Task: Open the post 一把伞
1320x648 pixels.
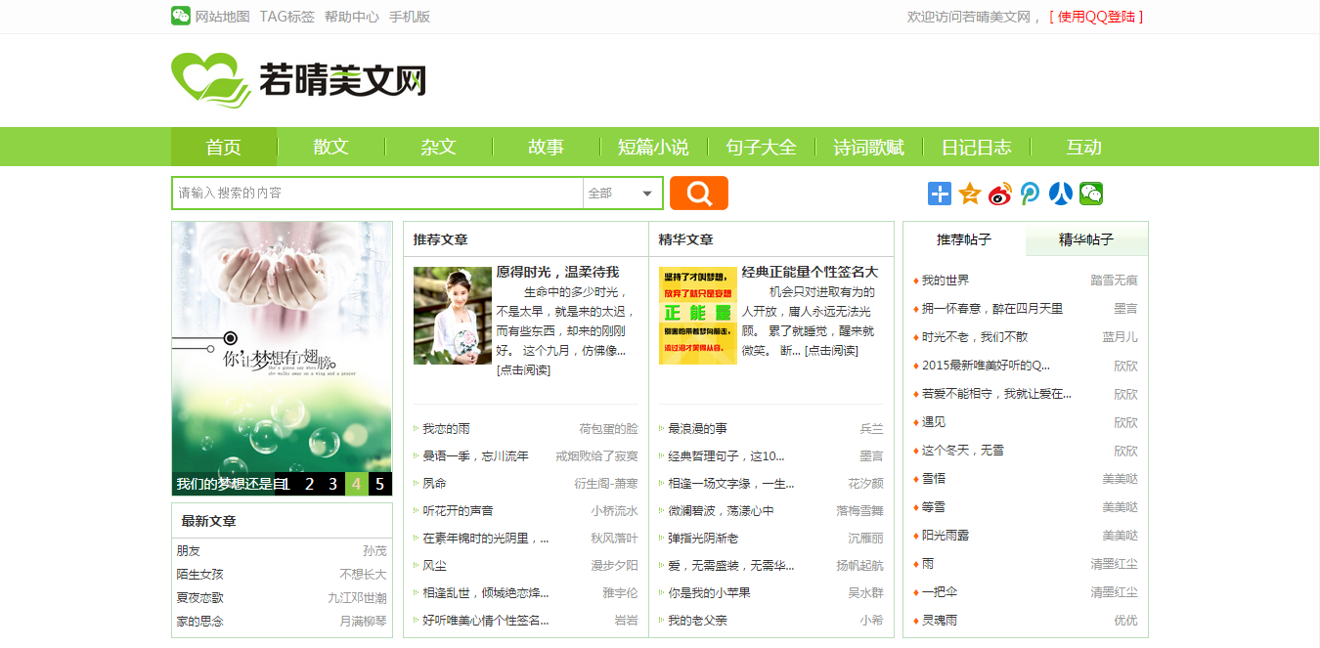Action: [x=940, y=592]
